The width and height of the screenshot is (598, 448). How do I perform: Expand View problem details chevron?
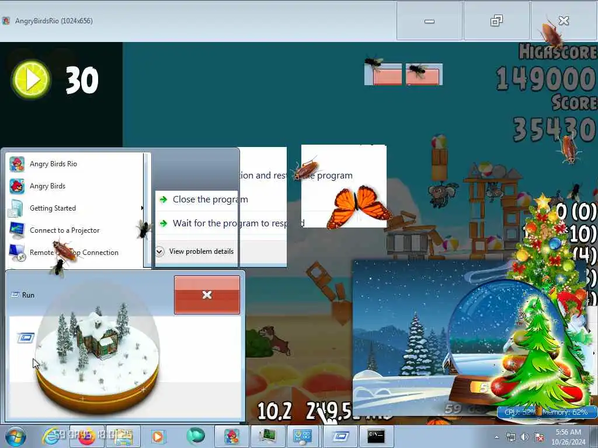point(160,251)
